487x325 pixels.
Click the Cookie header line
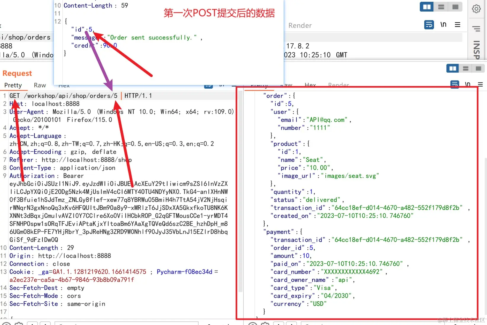pos(114,272)
